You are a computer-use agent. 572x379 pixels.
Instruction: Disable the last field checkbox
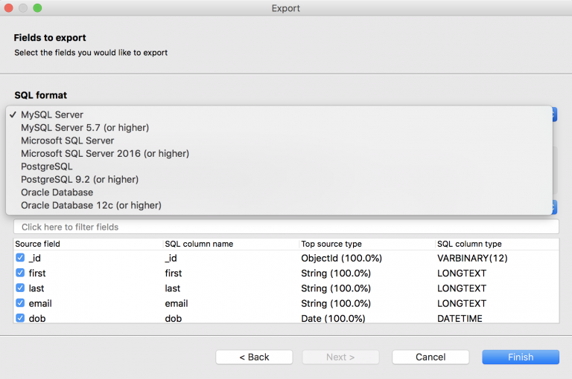20,288
